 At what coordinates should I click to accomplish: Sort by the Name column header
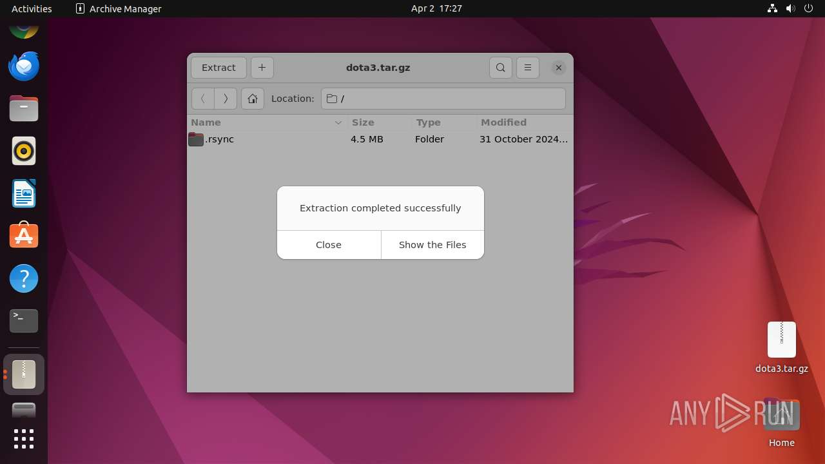[267, 122]
